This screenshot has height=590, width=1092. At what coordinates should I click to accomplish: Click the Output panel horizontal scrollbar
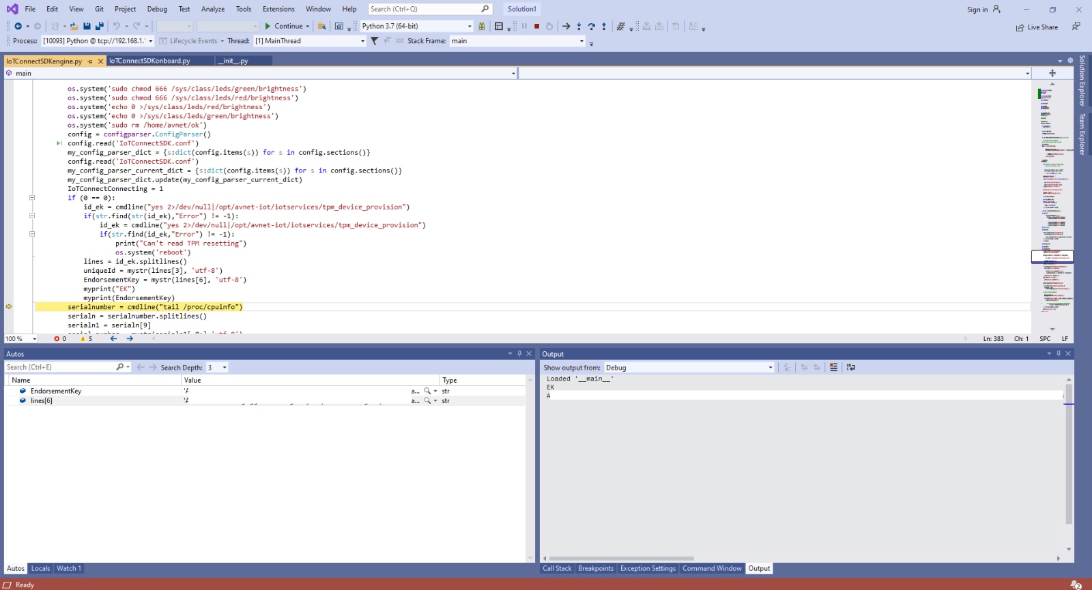pos(622,558)
